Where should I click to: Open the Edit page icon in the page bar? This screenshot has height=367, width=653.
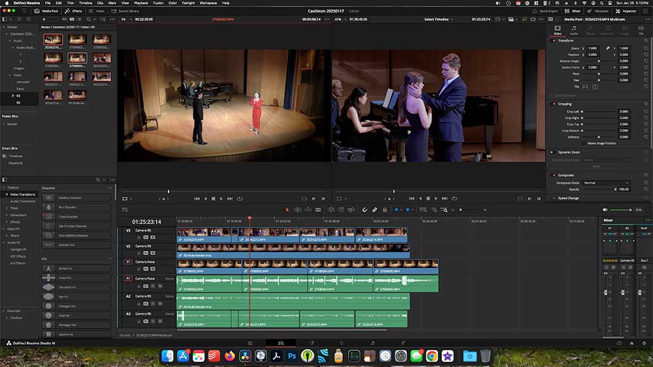click(281, 343)
